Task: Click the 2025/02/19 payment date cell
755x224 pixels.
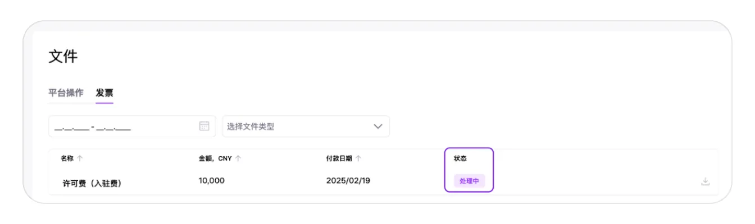Action: click(x=348, y=181)
